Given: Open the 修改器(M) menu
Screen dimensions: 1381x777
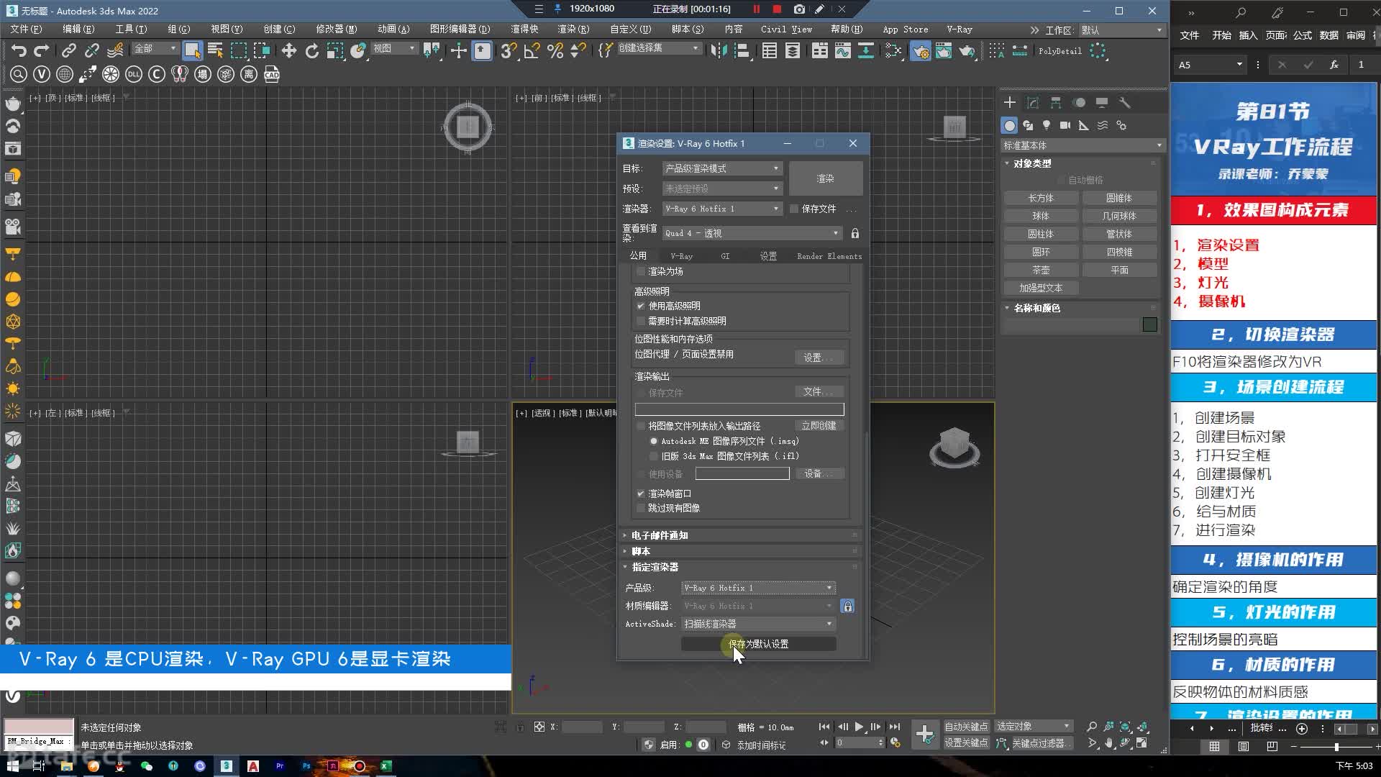Looking at the screenshot, I should [336, 29].
